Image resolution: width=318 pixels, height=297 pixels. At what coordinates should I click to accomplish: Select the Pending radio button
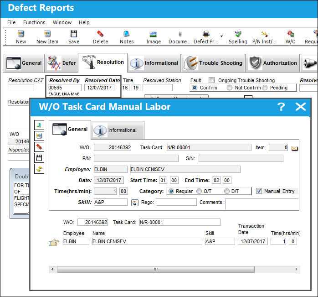[264, 88]
